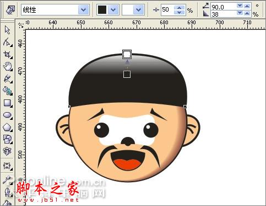Click the midpoint field showing 50
Image resolution: width=266 pixels, height=206 pixels.
click(x=167, y=9)
